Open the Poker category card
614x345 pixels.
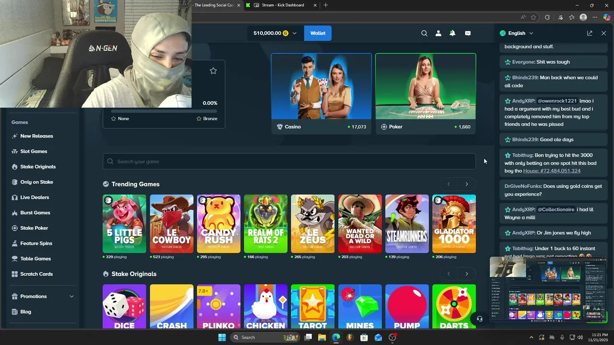[x=425, y=93]
